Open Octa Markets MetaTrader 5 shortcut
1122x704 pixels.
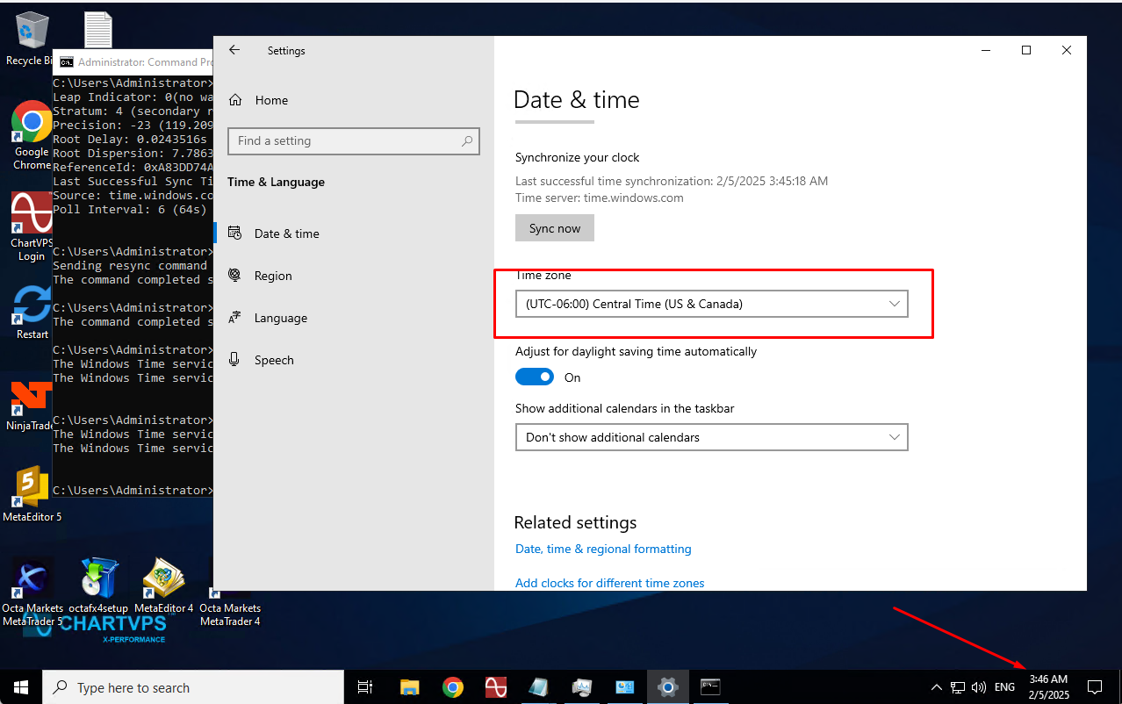tap(32, 593)
